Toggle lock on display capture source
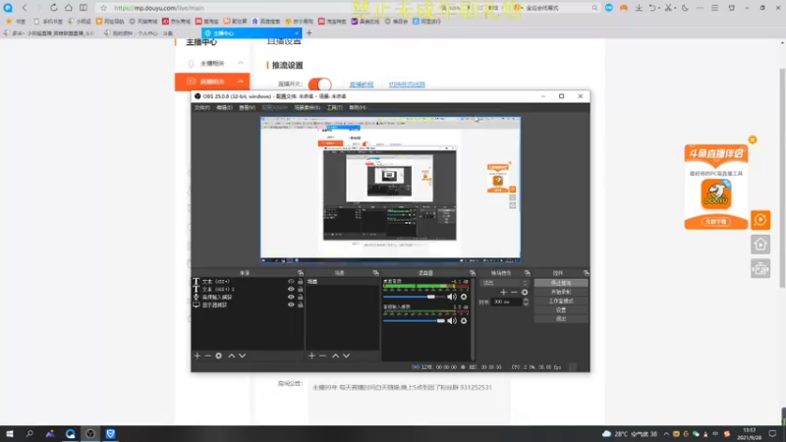This screenshot has height=442, width=786. pyautogui.click(x=301, y=304)
